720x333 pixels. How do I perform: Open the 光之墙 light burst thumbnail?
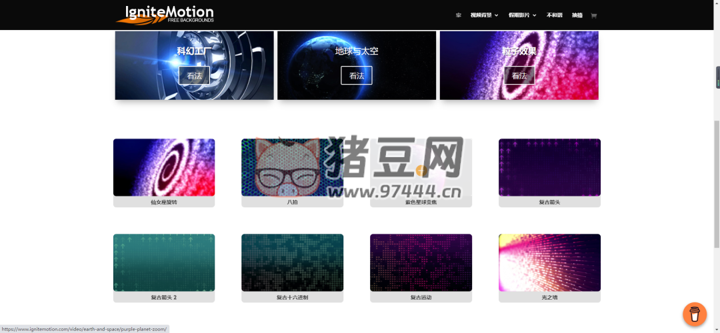click(x=549, y=263)
